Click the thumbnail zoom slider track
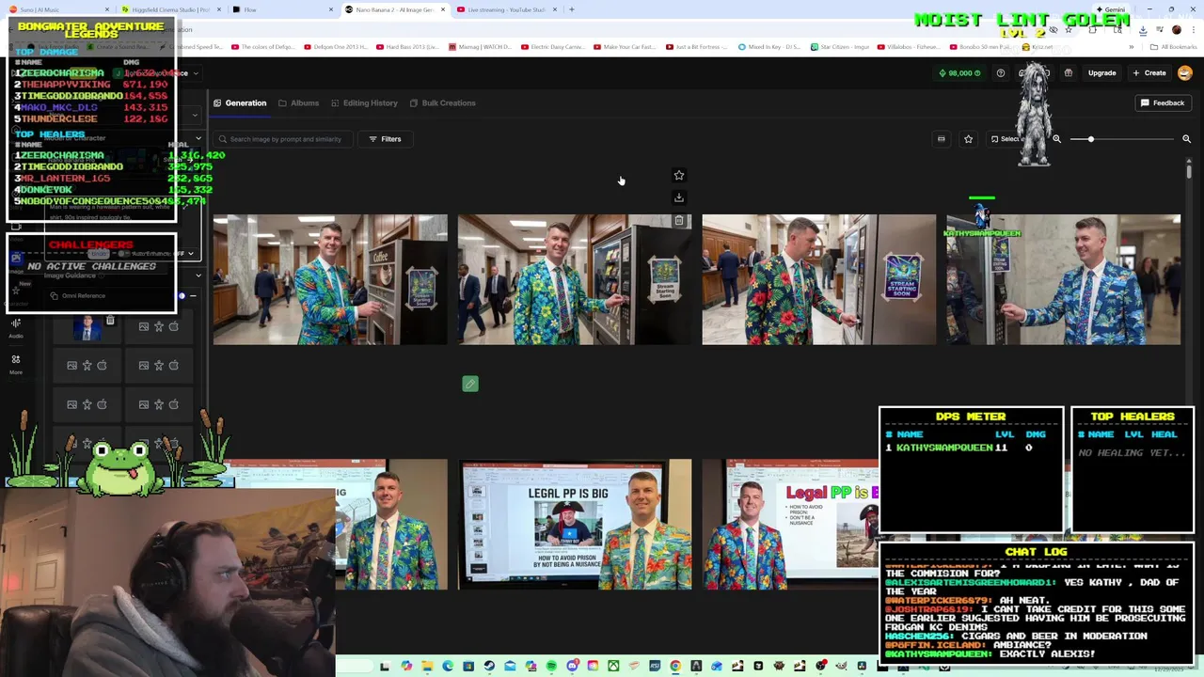This screenshot has height=677, width=1204. (1122, 139)
